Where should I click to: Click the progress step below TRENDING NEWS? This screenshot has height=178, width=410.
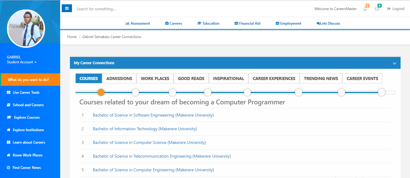[x=341, y=92]
